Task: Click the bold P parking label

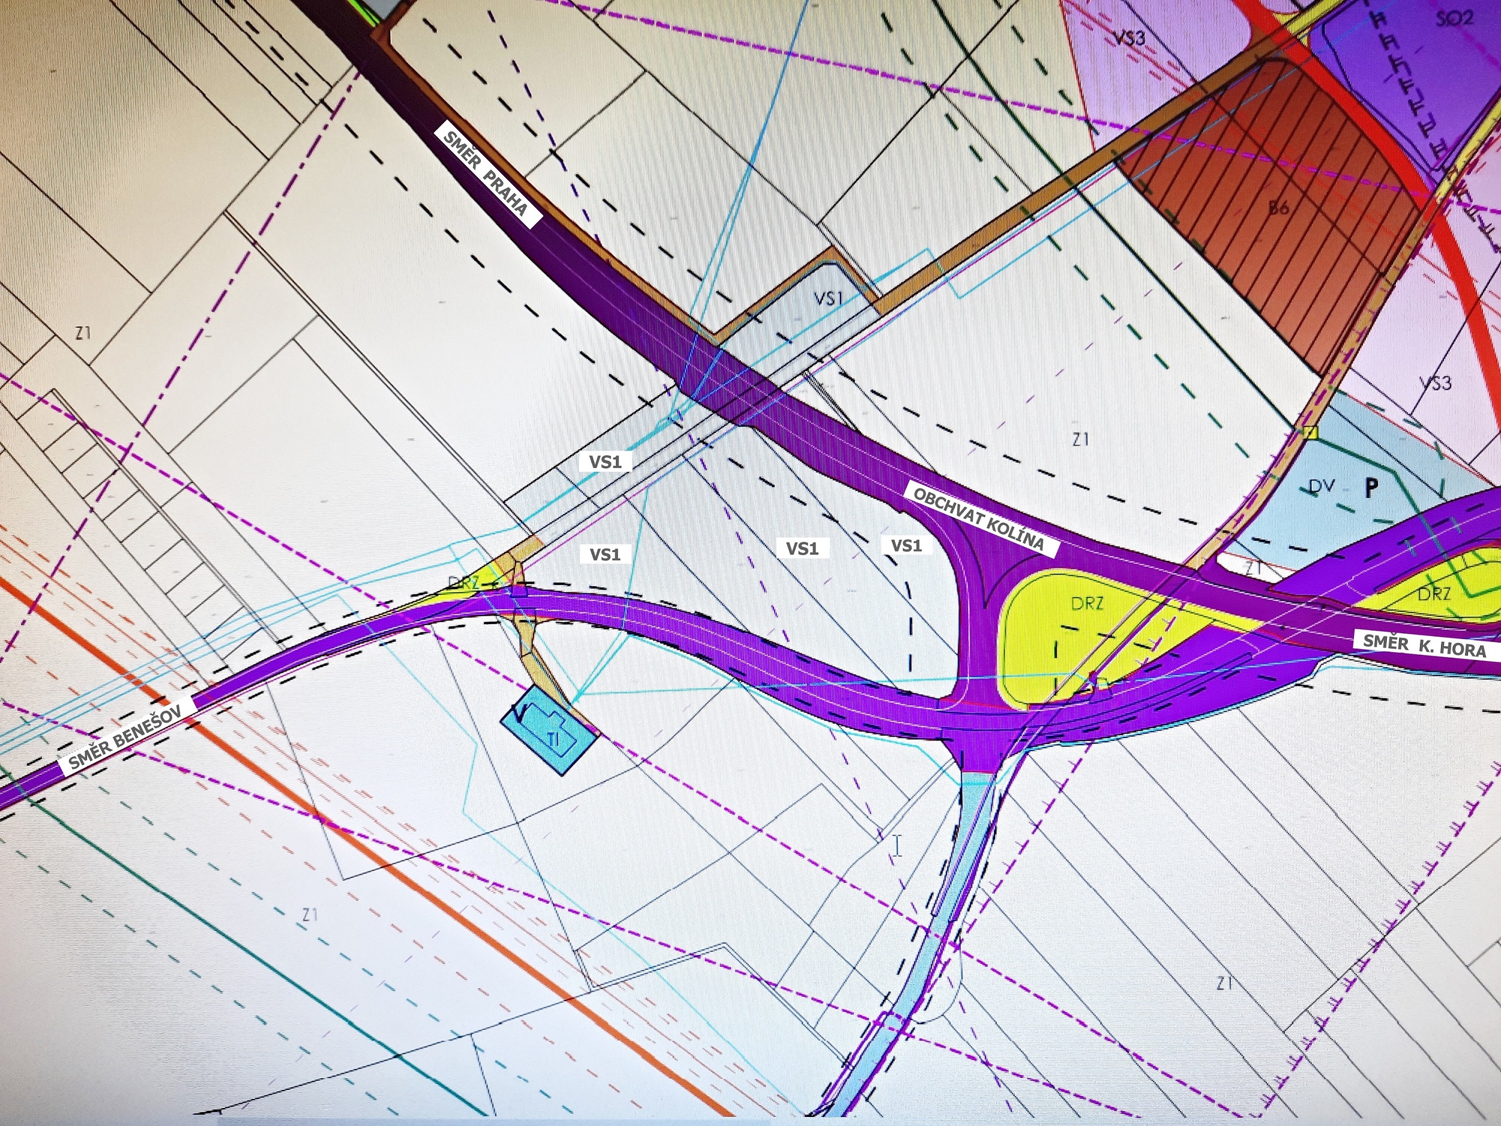Action: [x=1371, y=487]
